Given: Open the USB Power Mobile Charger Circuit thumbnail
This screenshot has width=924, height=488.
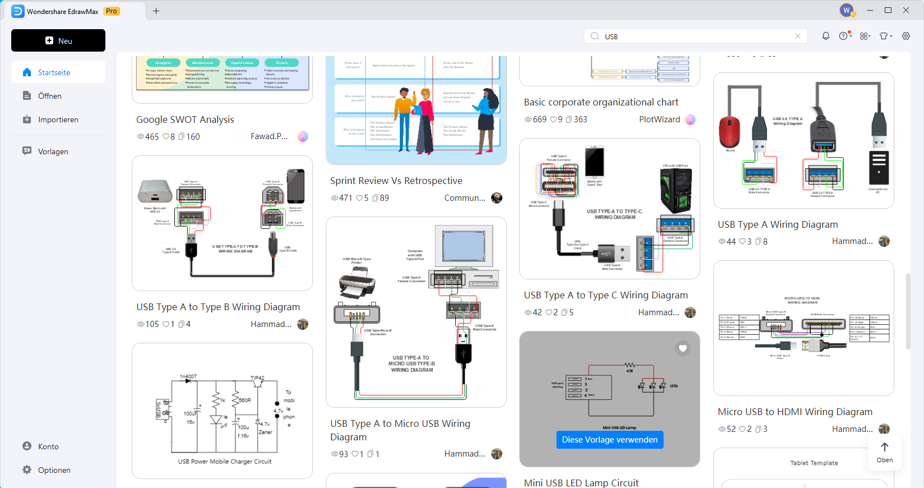Looking at the screenshot, I should [x=222, y=411].
